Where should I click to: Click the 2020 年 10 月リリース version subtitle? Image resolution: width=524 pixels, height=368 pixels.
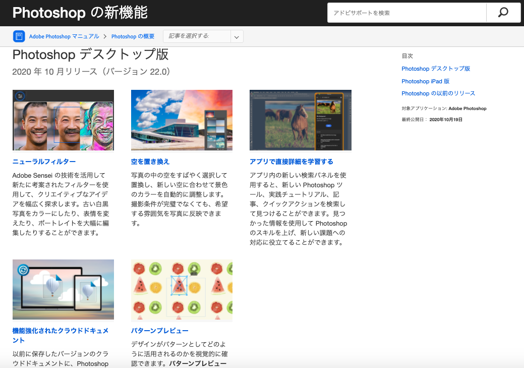[x=91, y=72]
